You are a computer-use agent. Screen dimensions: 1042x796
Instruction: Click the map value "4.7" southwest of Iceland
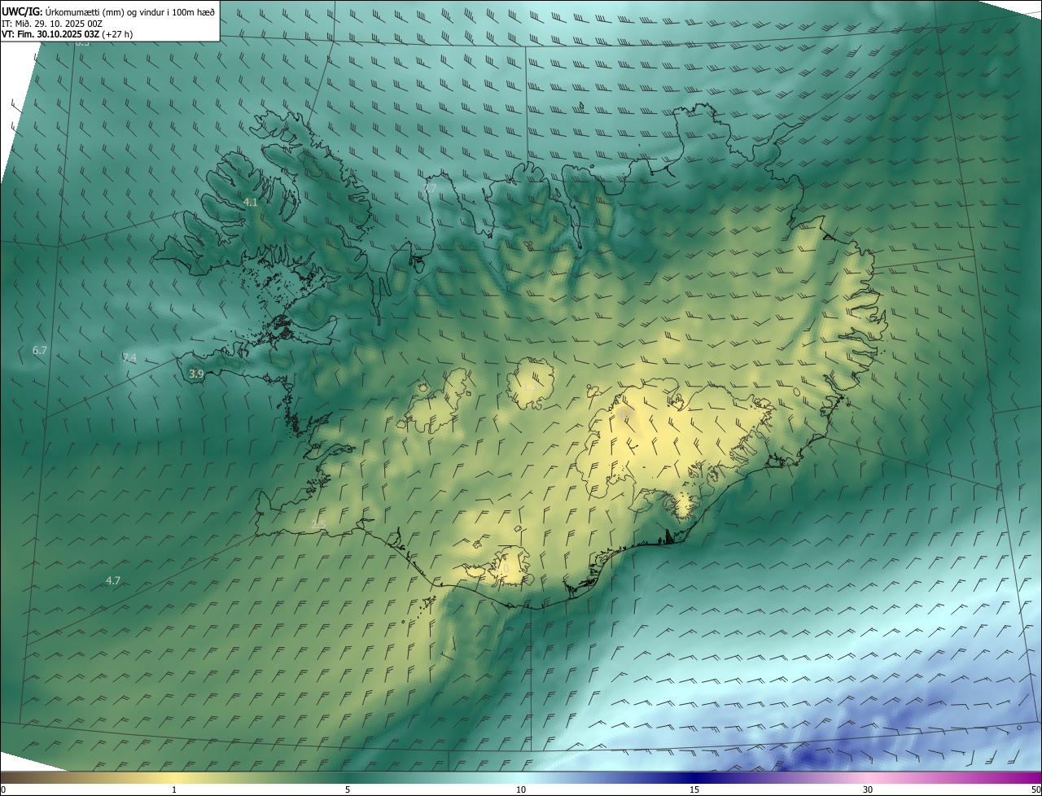pyautogui.click(x=113, y=580)
